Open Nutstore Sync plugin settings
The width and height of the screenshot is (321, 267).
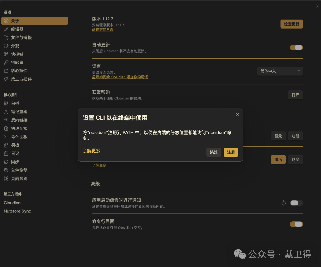coord(35,211)
